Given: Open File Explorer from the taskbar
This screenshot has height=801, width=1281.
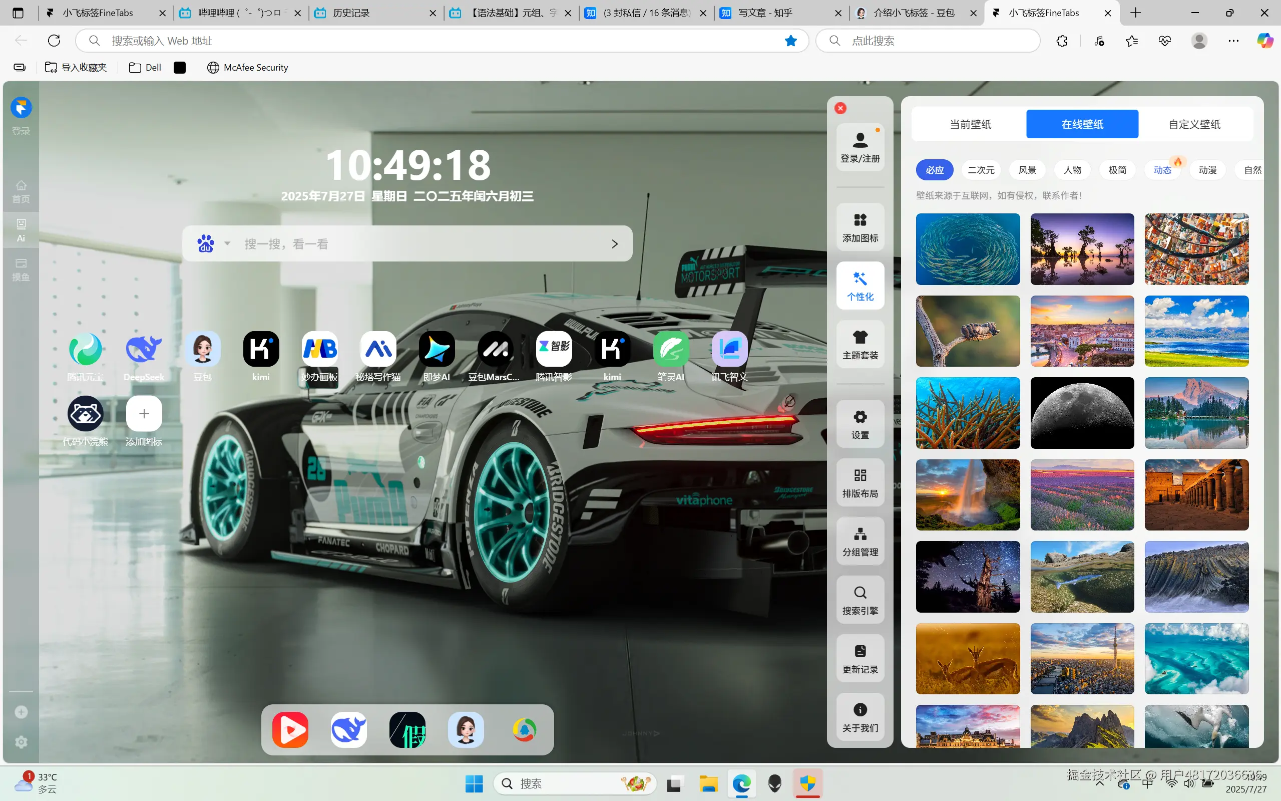Looking at the screenshot, I should (x=708, y=783).
